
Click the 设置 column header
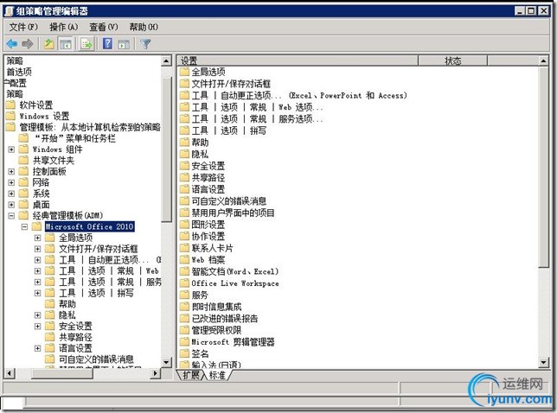(x=298, y=60)
